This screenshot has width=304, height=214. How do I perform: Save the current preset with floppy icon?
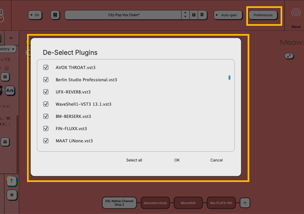(x=194, y=15)
